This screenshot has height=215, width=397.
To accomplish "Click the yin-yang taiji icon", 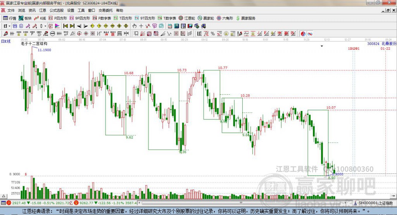I will coord(303,34).
